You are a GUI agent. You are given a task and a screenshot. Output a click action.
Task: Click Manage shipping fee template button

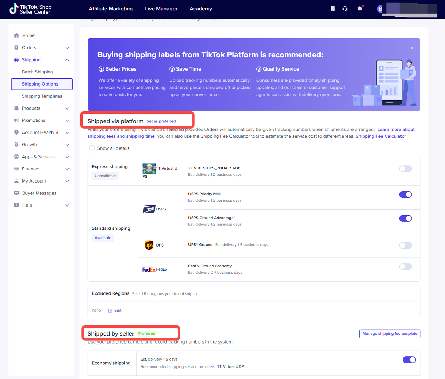(x=390, y=334)
